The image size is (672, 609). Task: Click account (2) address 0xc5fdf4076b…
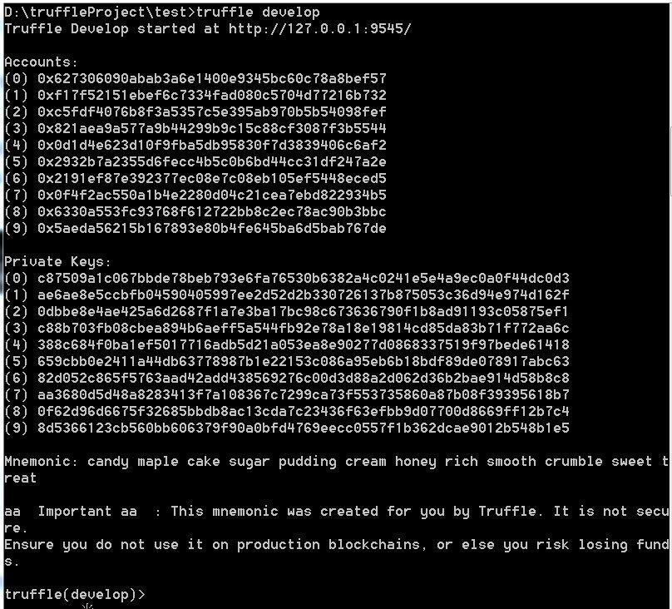pyautogui.click(x=212, y=111)
